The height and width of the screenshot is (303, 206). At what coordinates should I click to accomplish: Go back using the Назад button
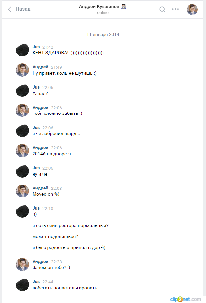[x=23, y=9]
